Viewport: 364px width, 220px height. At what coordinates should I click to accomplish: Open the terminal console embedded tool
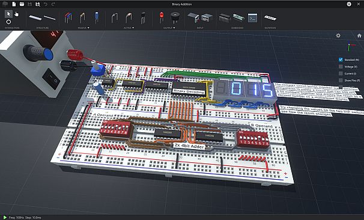[252, 18]
